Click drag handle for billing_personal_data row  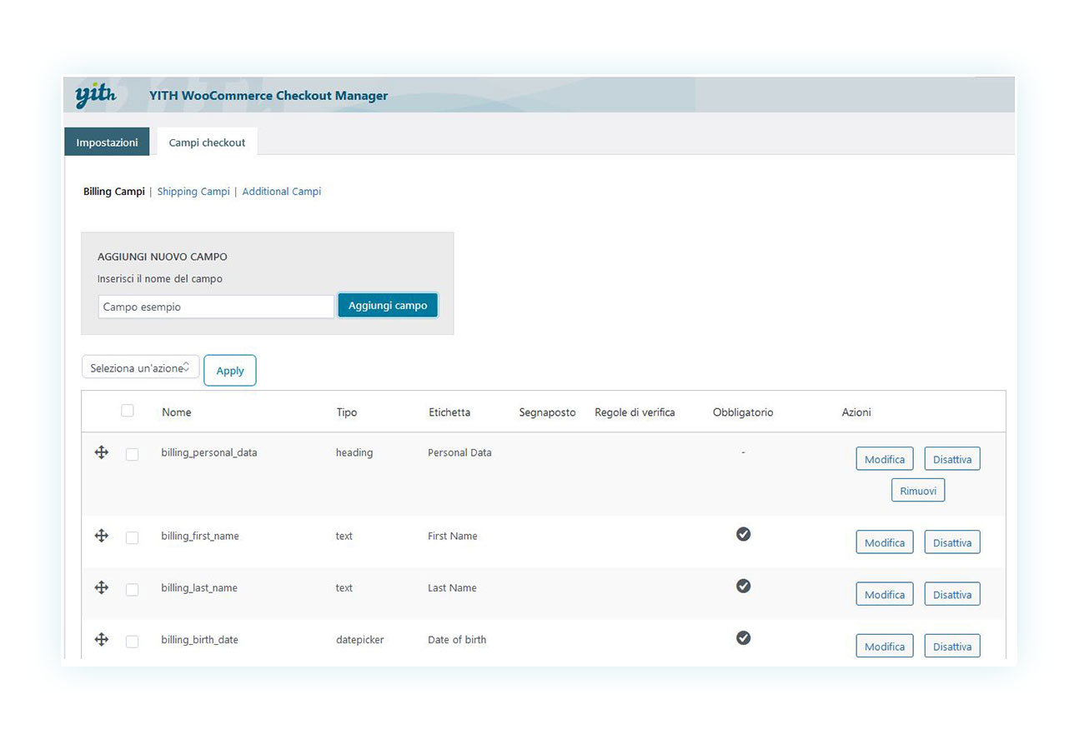tap(102, 452)
